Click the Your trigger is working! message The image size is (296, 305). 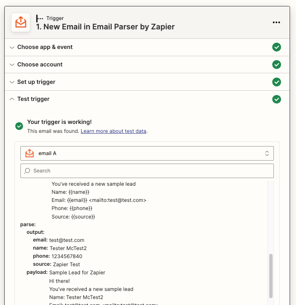coord(60,122)
